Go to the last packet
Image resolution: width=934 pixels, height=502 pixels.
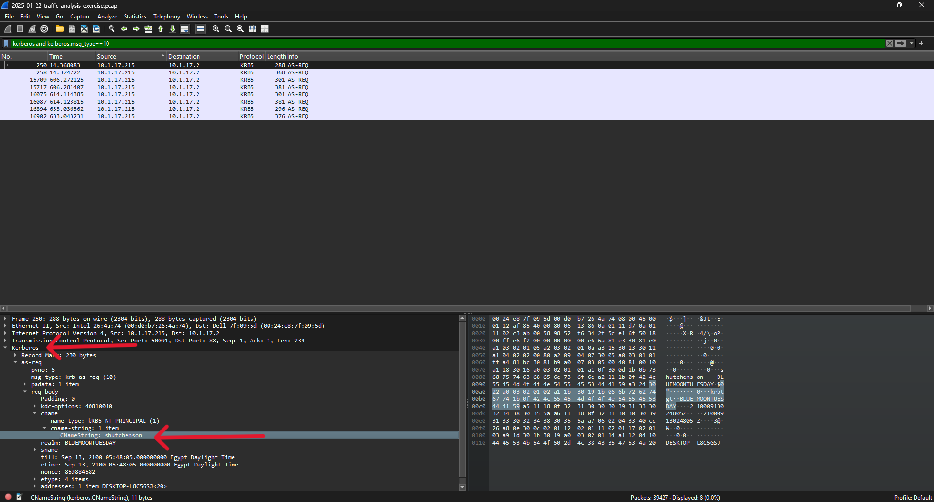coord(172,29)
